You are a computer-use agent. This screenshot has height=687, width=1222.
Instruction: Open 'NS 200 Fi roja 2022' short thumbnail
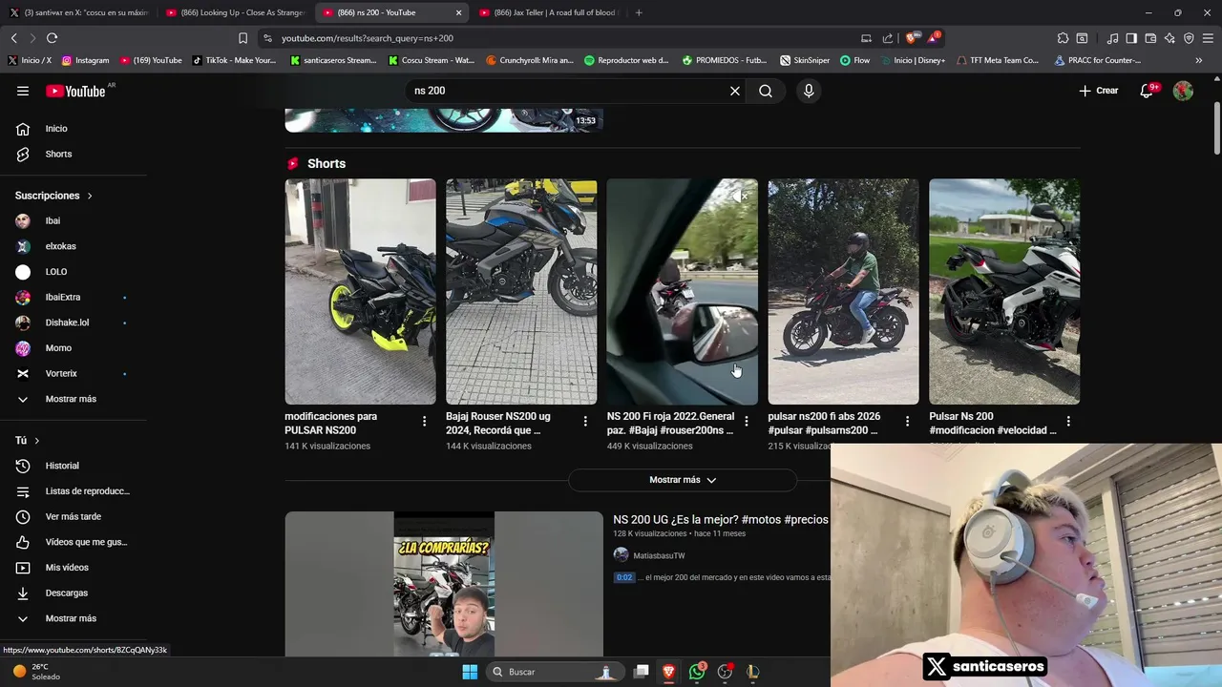click(x=682, y=292)
